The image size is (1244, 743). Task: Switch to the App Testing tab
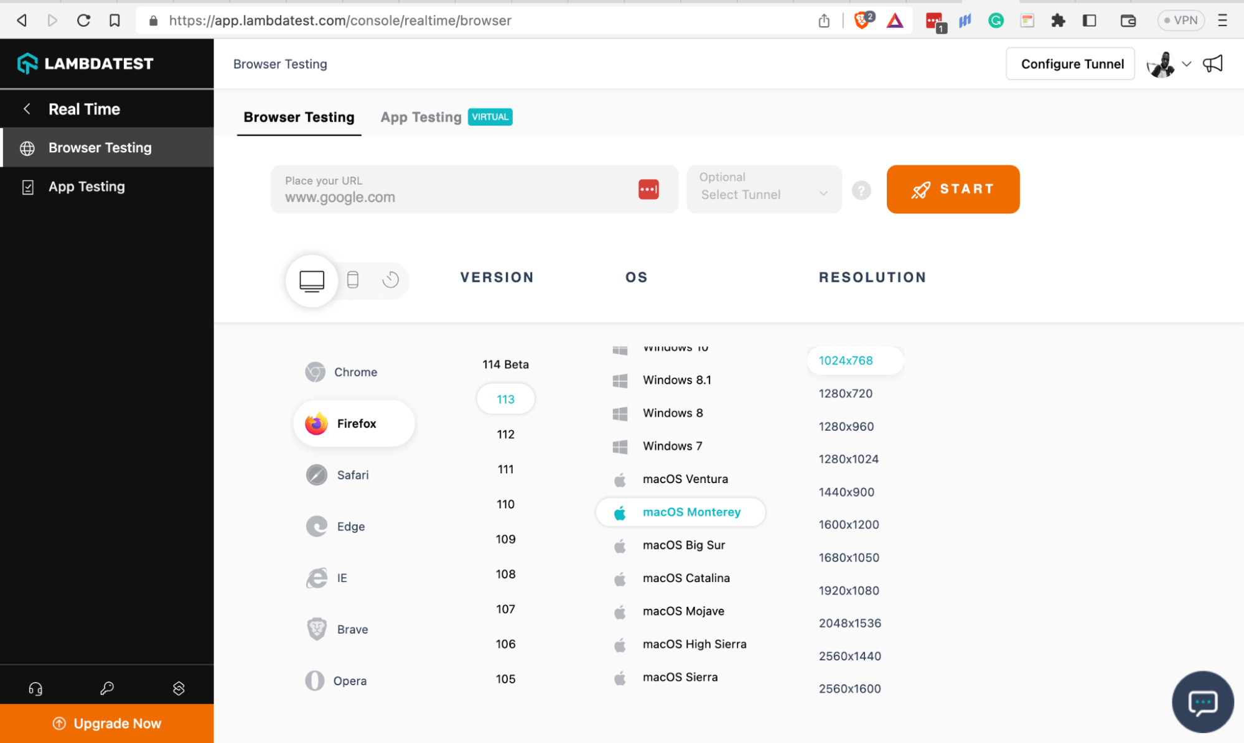(x=421, y=117)
